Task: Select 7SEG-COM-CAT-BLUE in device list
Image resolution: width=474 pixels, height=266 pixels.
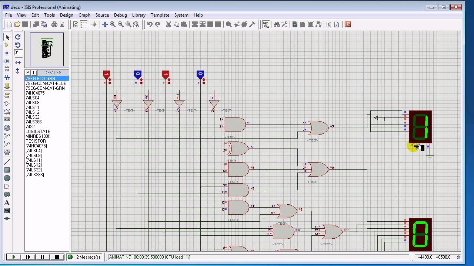Action: 47,83
